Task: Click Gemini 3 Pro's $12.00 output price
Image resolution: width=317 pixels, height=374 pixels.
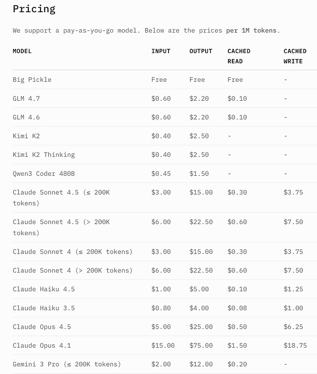Action: tap(201, 364)
